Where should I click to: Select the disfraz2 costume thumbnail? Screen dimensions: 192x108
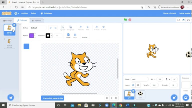point(9,43)
